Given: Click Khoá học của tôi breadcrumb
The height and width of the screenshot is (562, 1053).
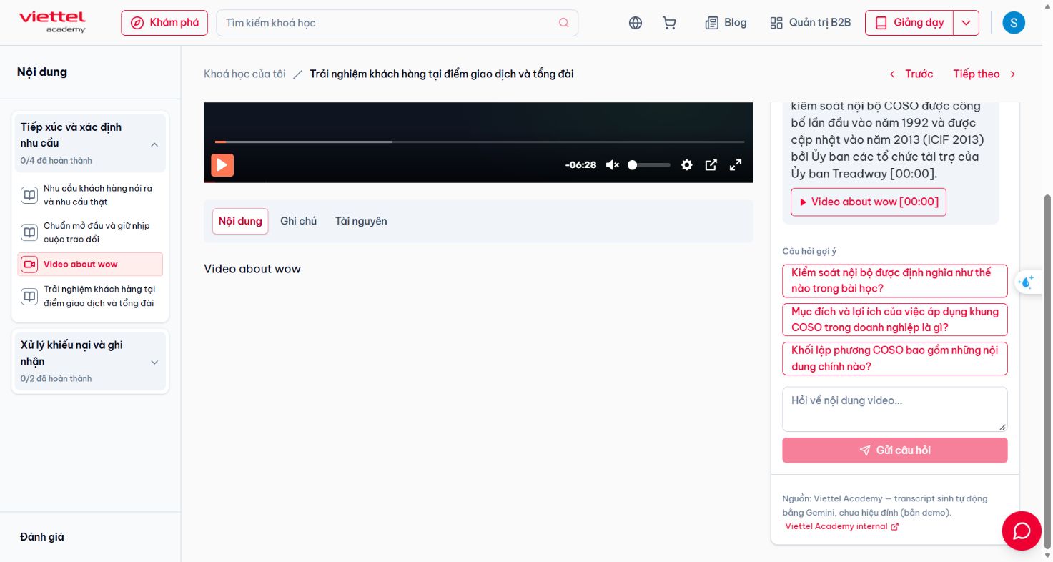Looking at the screenshot, I should [244, 74].
